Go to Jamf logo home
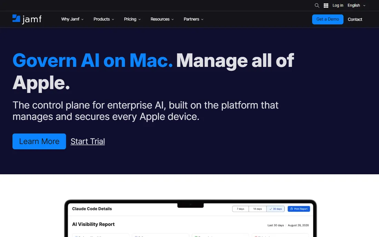The width and height of the screenshot is (379, 237). 27,19
